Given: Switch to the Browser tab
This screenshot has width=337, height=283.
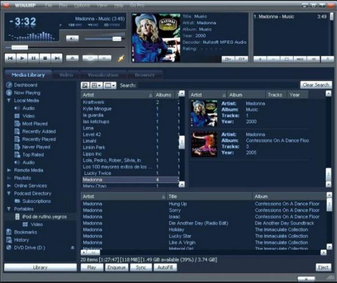Looking at the screenshot, I should pos(145,75).
